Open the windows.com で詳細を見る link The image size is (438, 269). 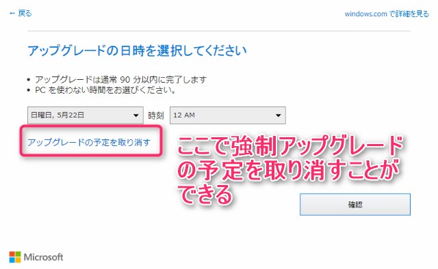coord(387,14)
